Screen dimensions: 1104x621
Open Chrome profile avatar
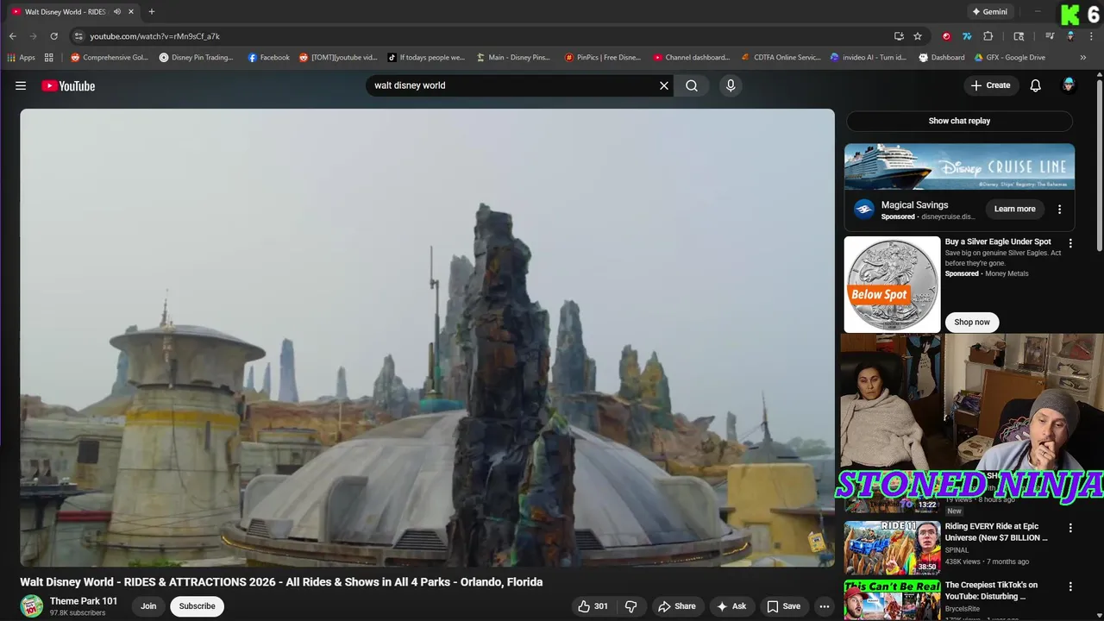1070,36
